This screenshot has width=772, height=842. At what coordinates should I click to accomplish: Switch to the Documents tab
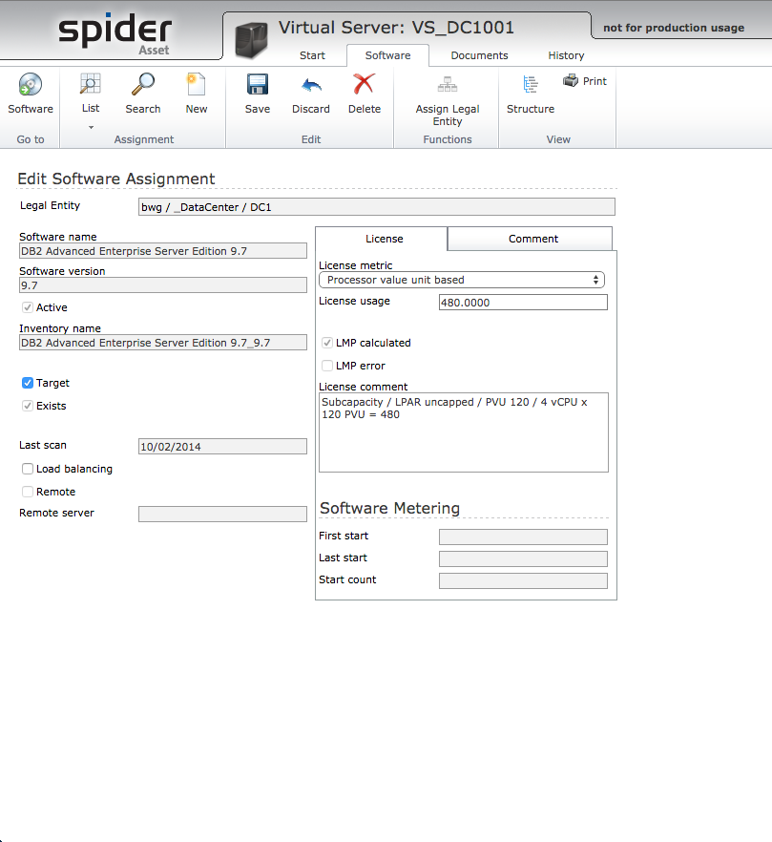tap(479, 55)
